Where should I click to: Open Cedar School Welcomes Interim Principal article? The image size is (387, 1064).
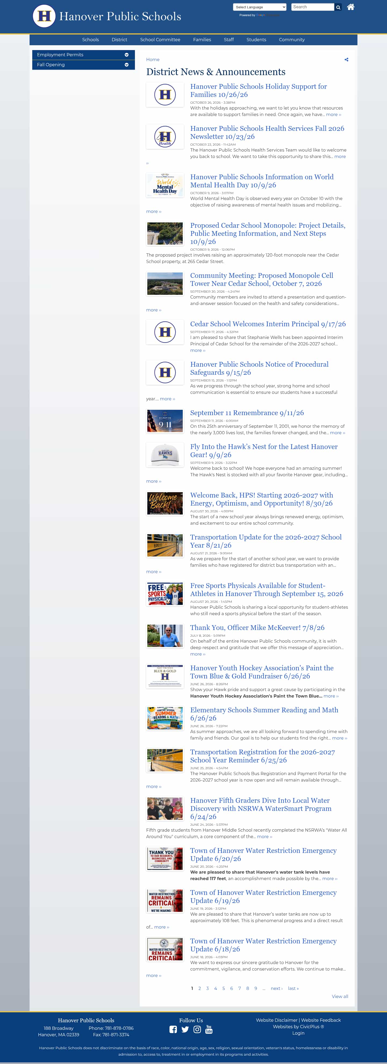point(268,324)
